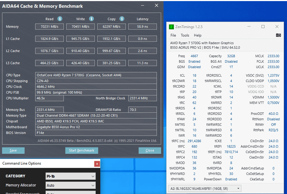The image size is (287, 194).
Task: Click the Motherboard field Gigabyte B550 Aorus Pro V2
Action: click(x=96, y=127)
